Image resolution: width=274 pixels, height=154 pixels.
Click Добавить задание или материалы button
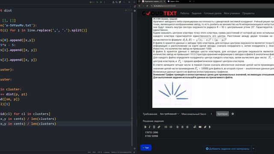(x=227, y=149)
